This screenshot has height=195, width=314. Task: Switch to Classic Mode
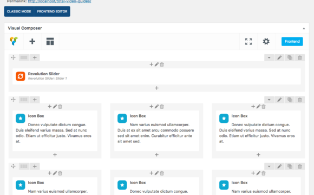point(19,11)
